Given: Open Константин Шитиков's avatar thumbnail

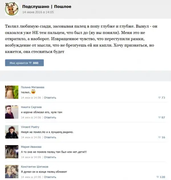Looking at the screenshot, I should pyautogui.click(x=12, y=172).
